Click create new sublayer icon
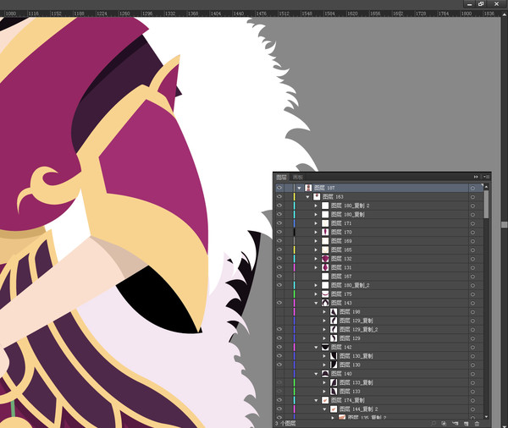 (456, 424)
